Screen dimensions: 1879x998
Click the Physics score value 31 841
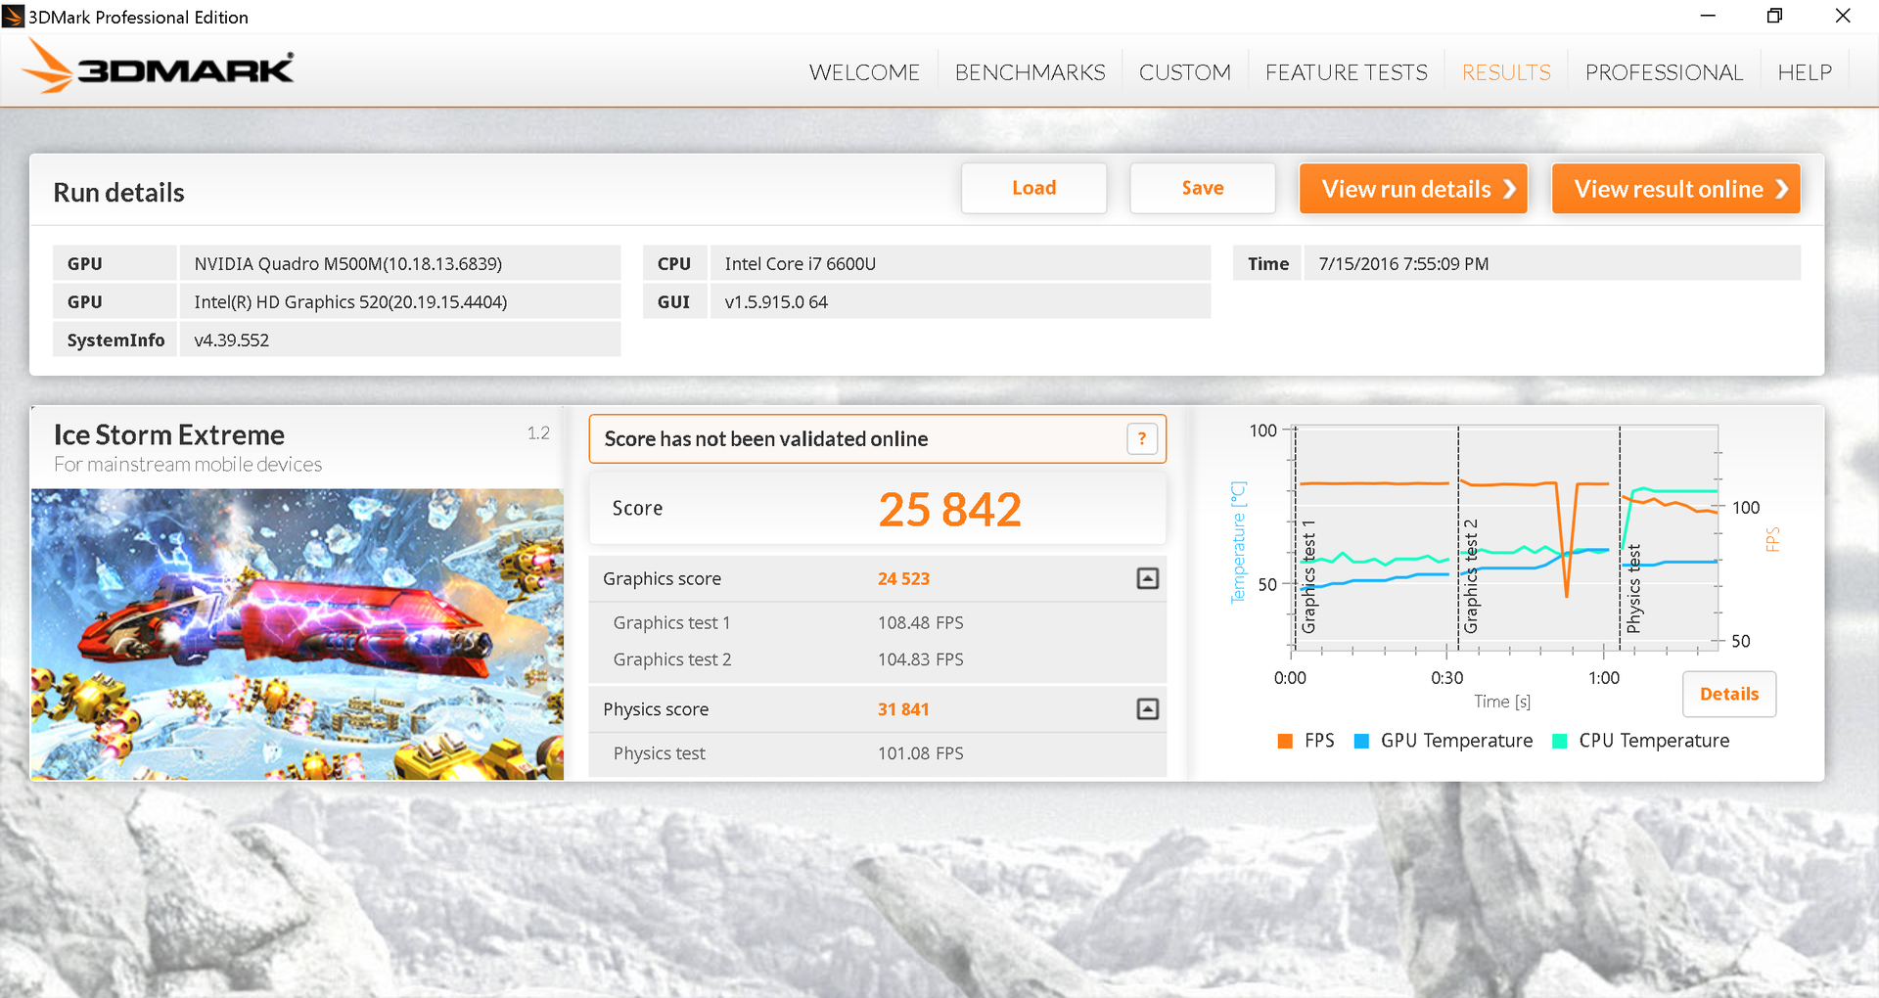tap(903, 709)
